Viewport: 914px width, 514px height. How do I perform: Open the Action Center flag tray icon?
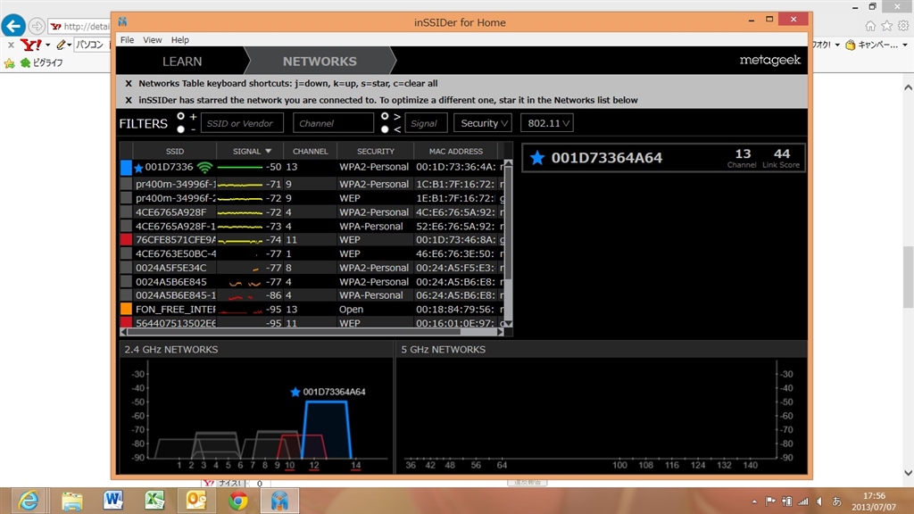(770, 501)
